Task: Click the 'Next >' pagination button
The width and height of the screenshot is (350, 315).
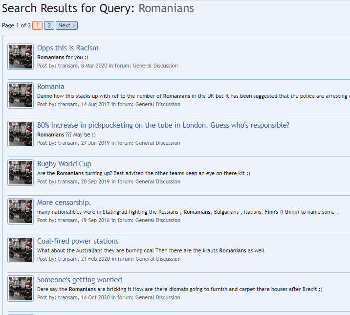Action: (x=66, y=25)
